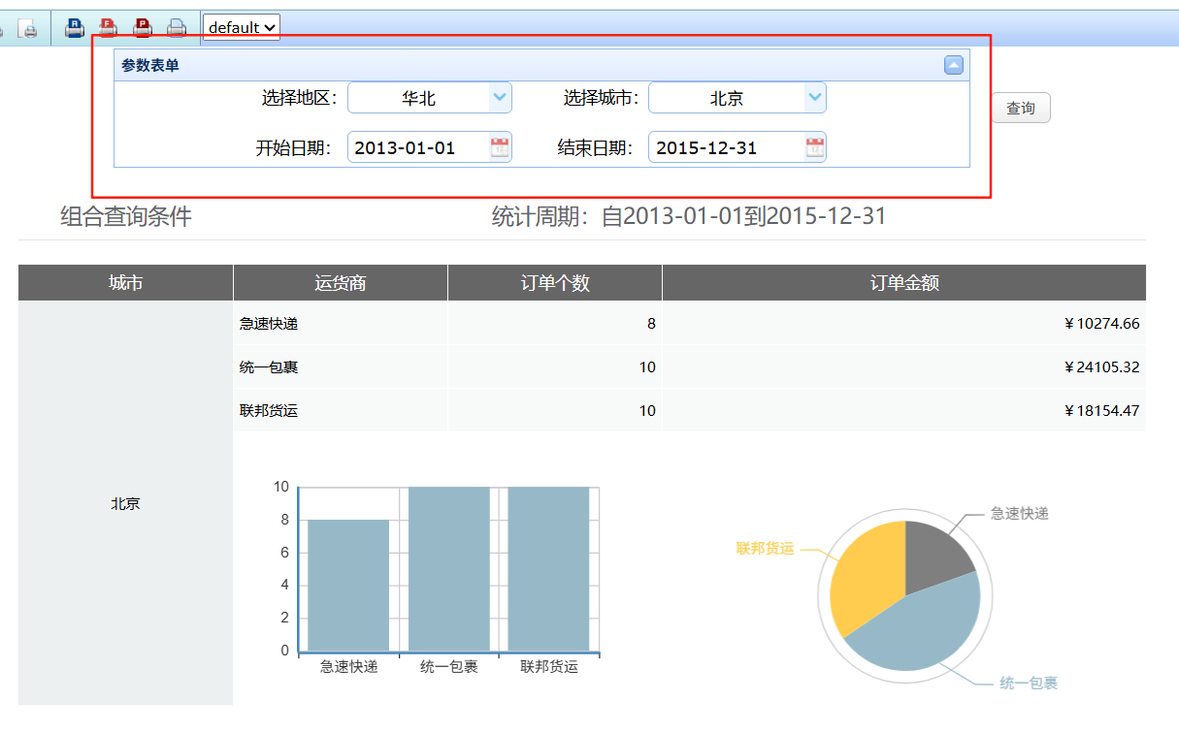Image resolution: width=1179 pixels, height=732 pixels.
Task: Open the end date calendar picker
Action: (815, 147)
